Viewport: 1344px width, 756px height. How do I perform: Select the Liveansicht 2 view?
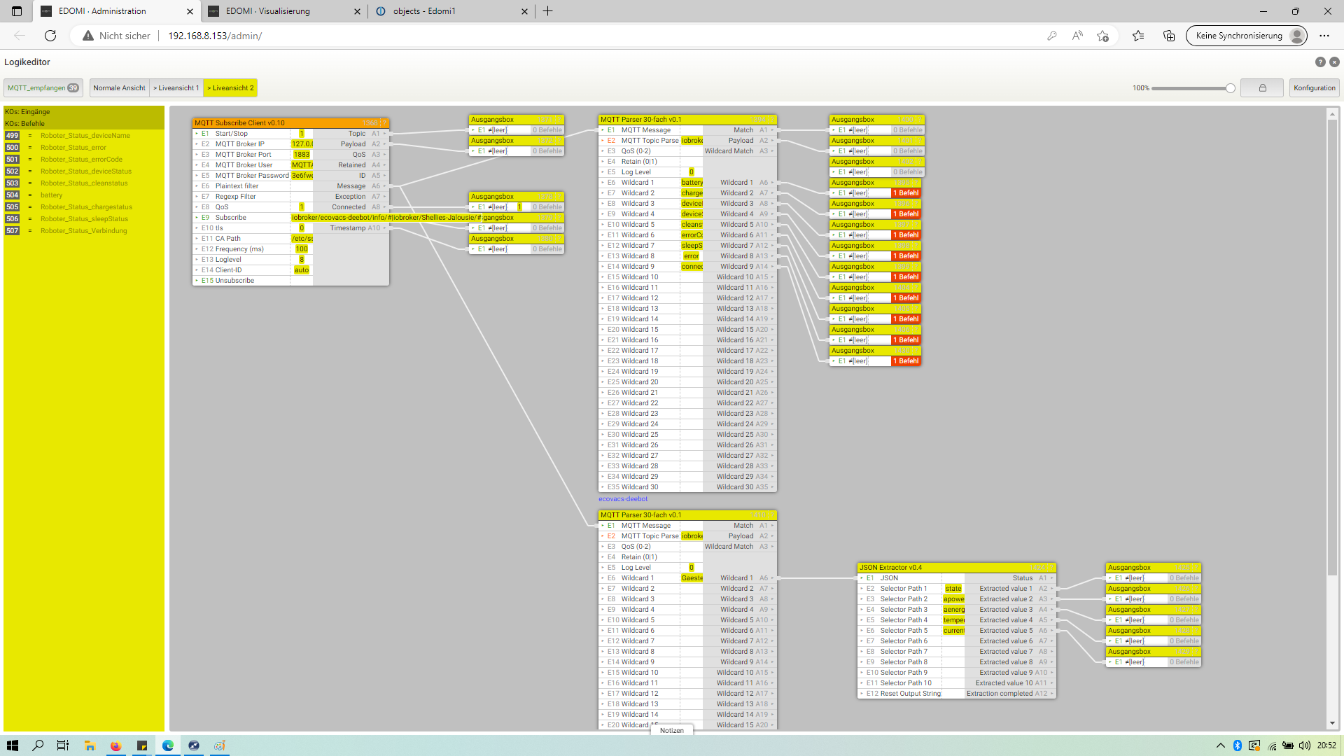click(230, 88)
